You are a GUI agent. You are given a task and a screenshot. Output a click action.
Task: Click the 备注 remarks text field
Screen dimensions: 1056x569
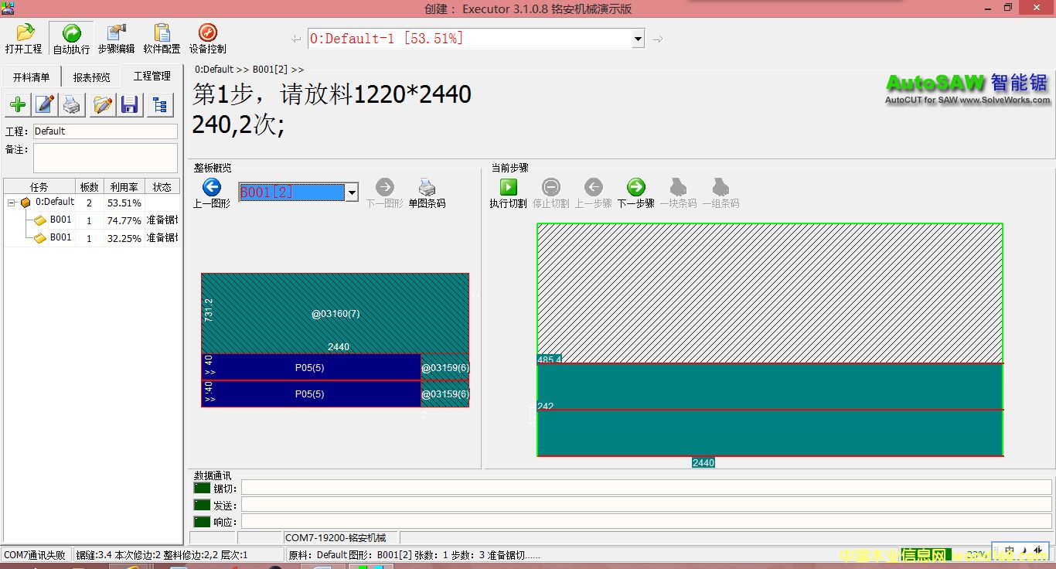point(105,158)
